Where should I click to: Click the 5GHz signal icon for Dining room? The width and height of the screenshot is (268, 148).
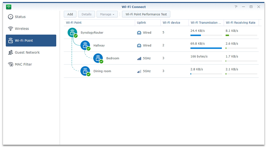point(139,71)
